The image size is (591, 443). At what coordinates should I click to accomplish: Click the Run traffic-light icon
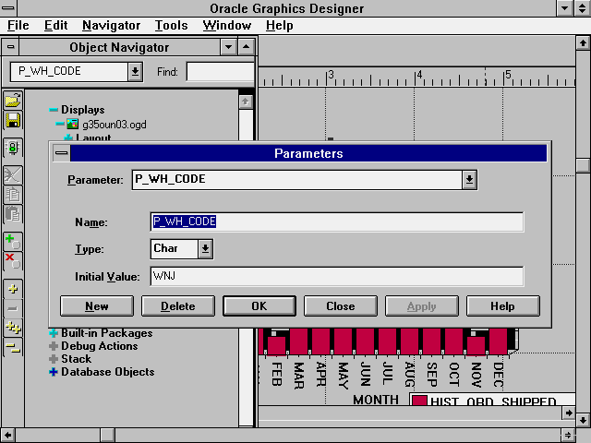[x=13, y=148]
